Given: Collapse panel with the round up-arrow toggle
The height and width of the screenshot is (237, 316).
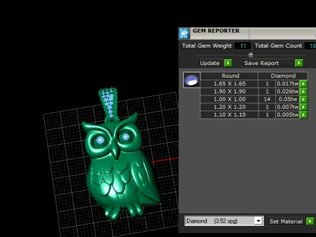Looking at the screenshot, I should 251,54.
